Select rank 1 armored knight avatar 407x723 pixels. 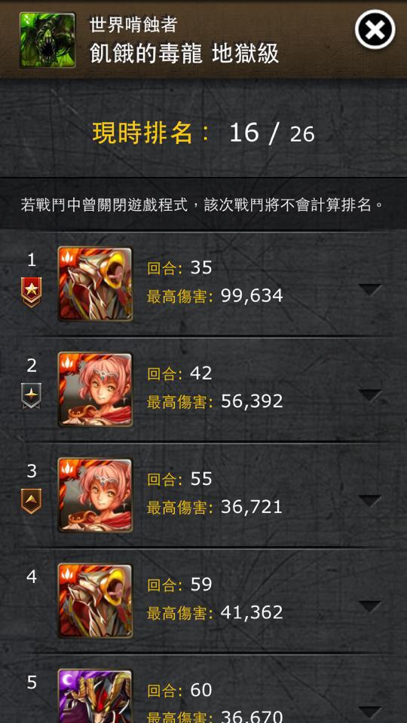click(95, 284)
